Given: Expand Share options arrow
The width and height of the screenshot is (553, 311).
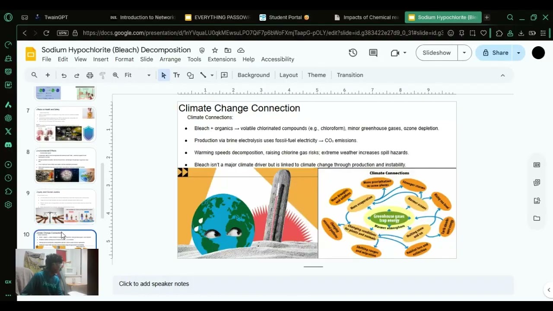Looking at the screenshot, I should click(518, 53).
